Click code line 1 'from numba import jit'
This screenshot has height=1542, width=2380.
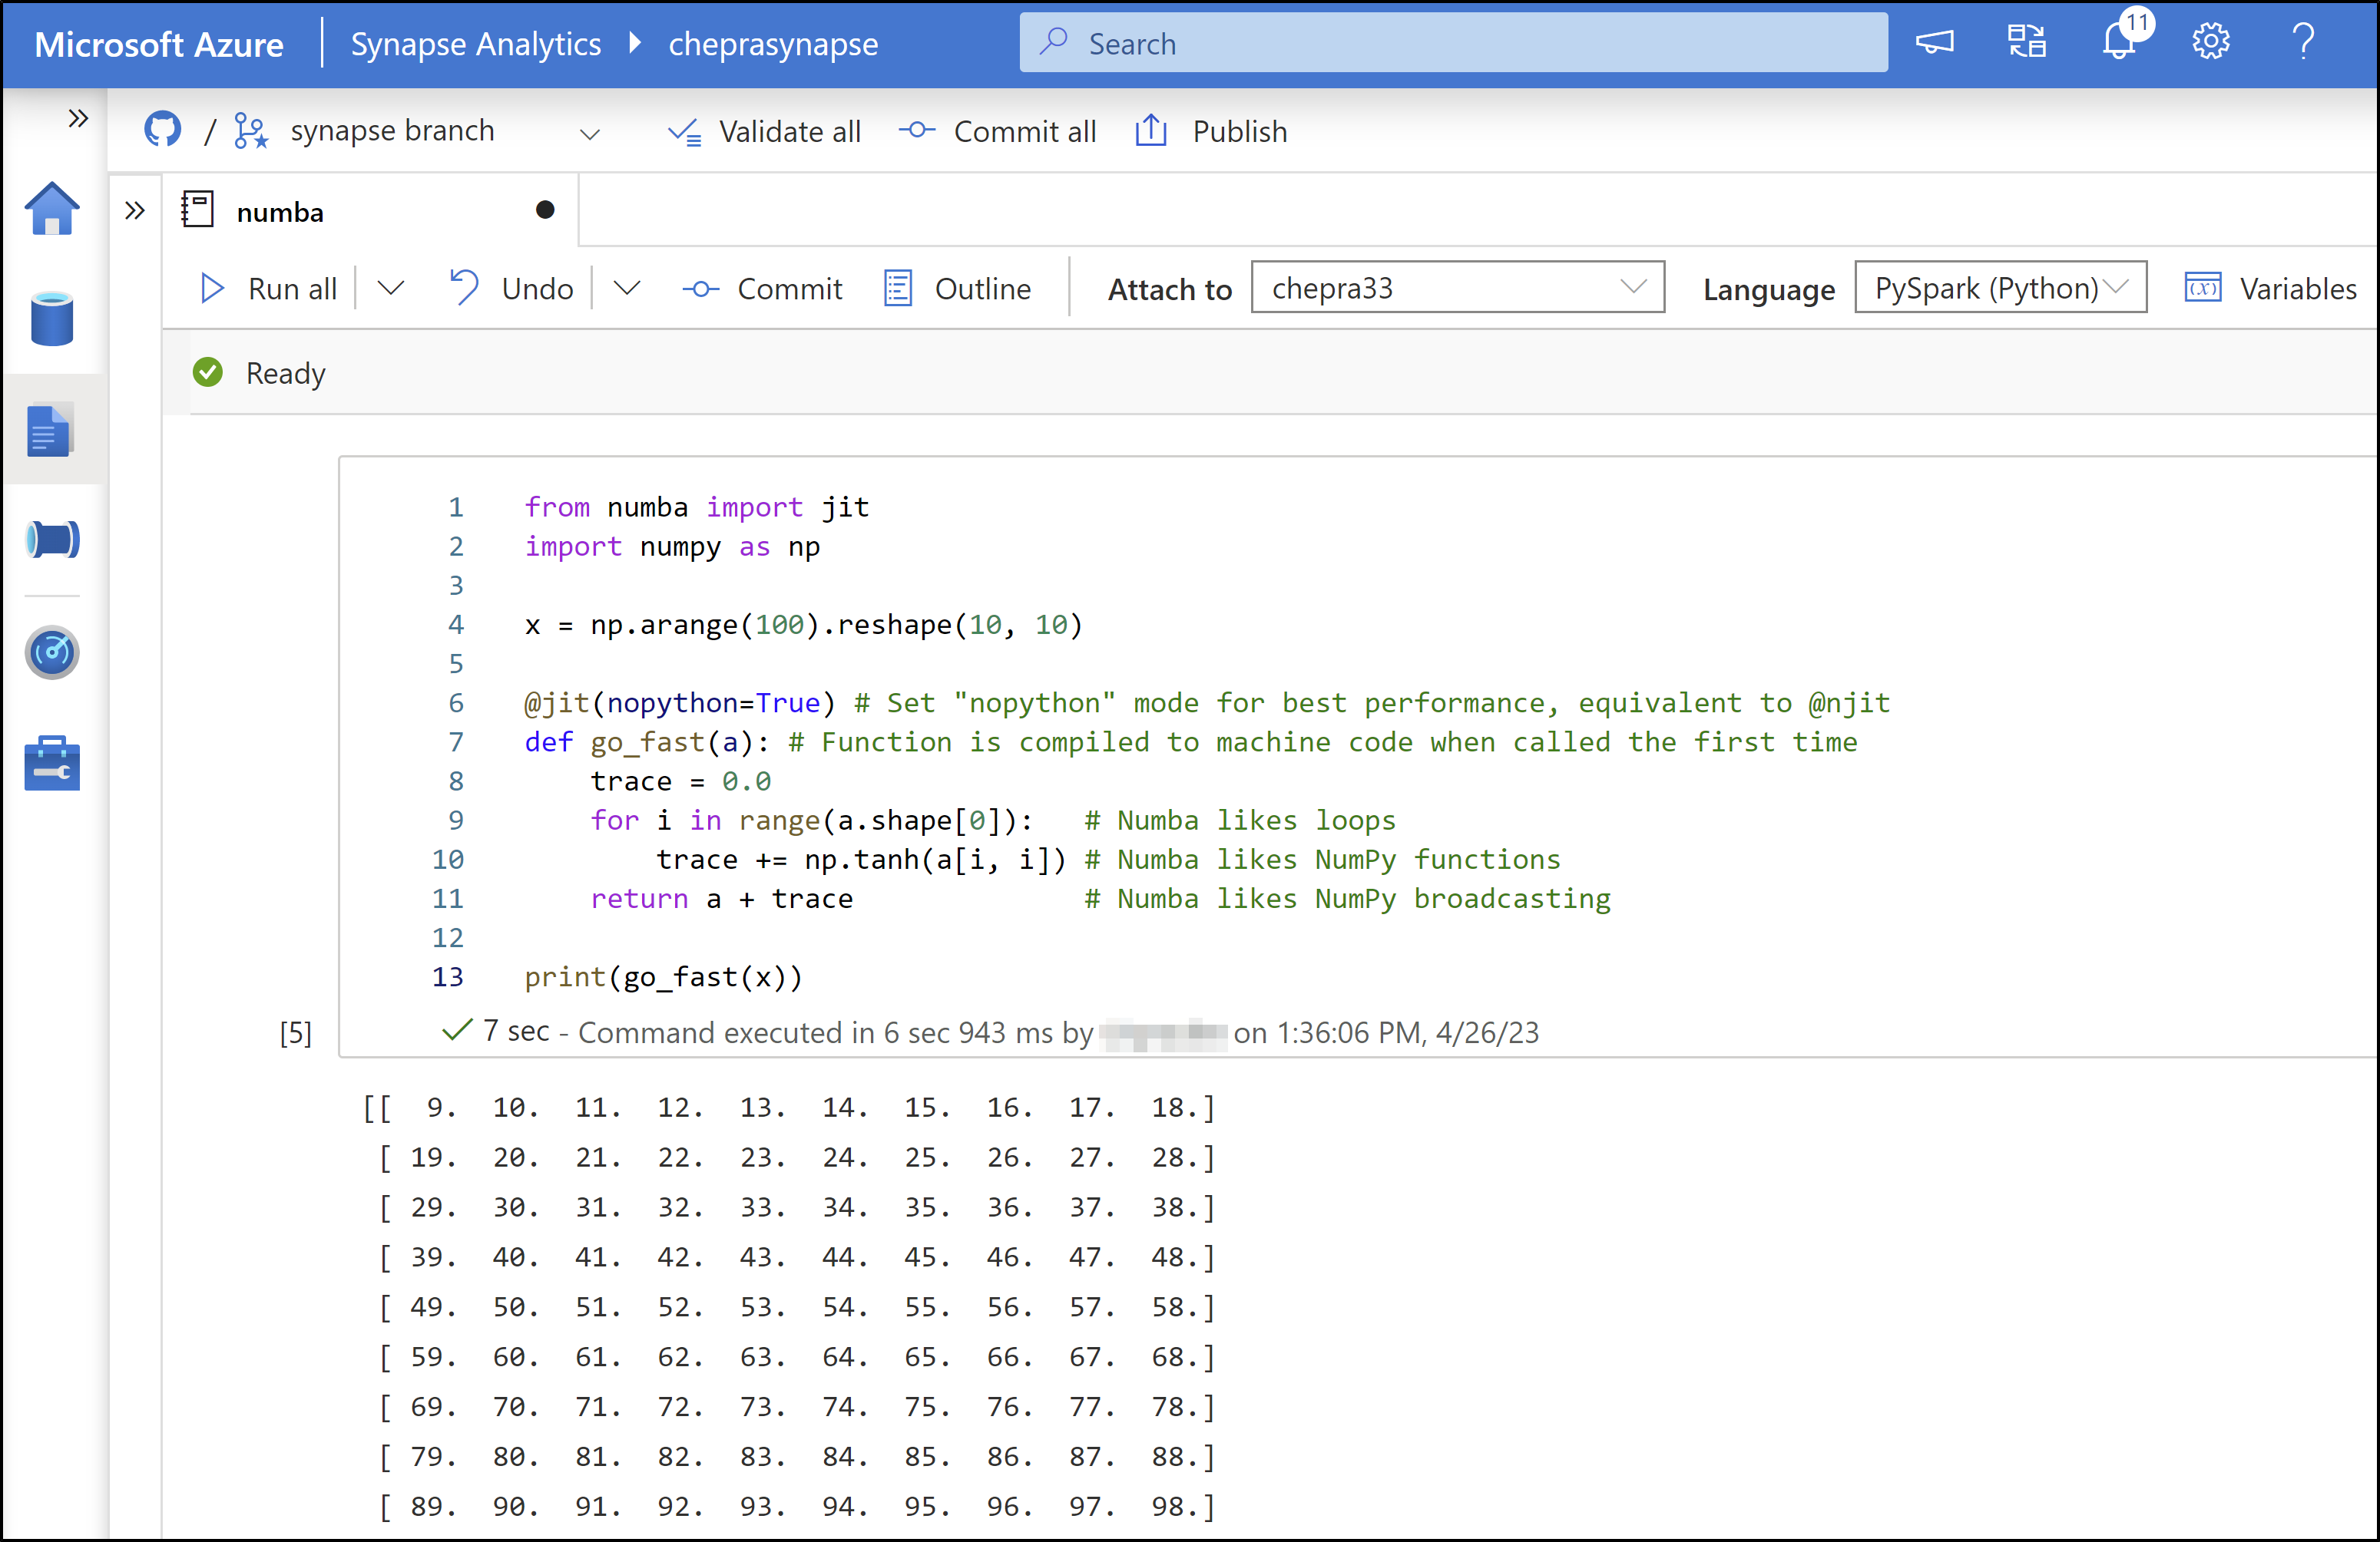point(697,507)
